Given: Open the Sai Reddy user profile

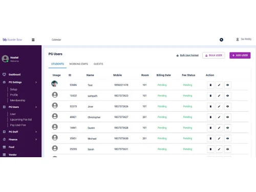Looking at the screenshot, I should point(244,39).
